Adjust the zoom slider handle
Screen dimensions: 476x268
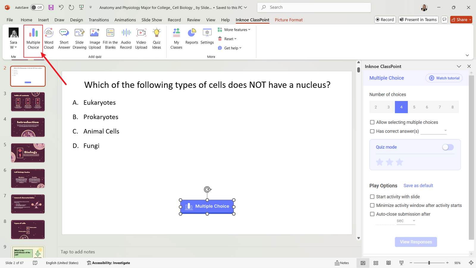pyautogui.click(x=429, y=263)
